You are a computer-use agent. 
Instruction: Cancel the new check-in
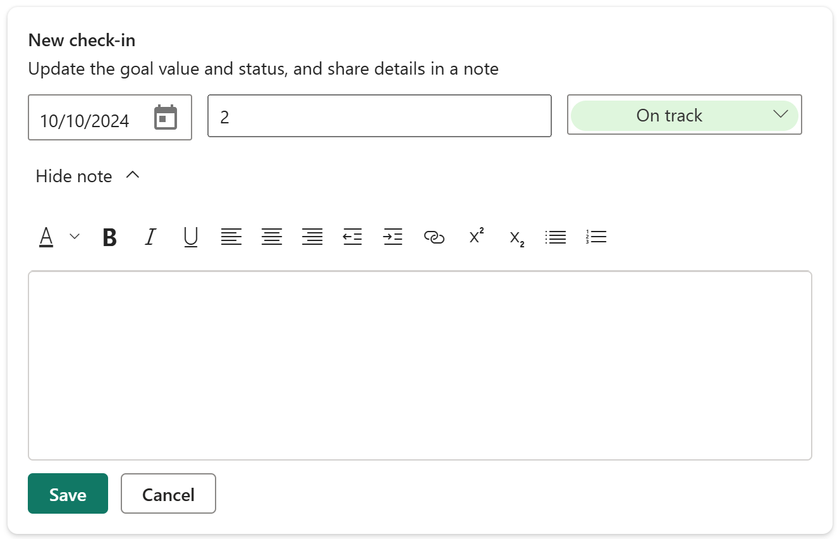[168, 494]
